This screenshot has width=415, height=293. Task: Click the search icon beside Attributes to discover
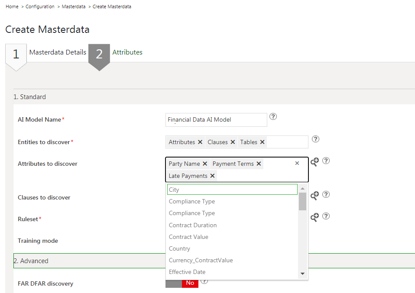pyautogui.click(x=314, y=161)
